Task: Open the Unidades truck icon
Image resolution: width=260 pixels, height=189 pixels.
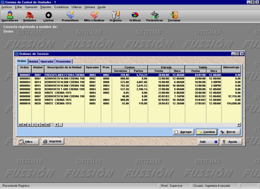Action: click(x=29, y=16)
